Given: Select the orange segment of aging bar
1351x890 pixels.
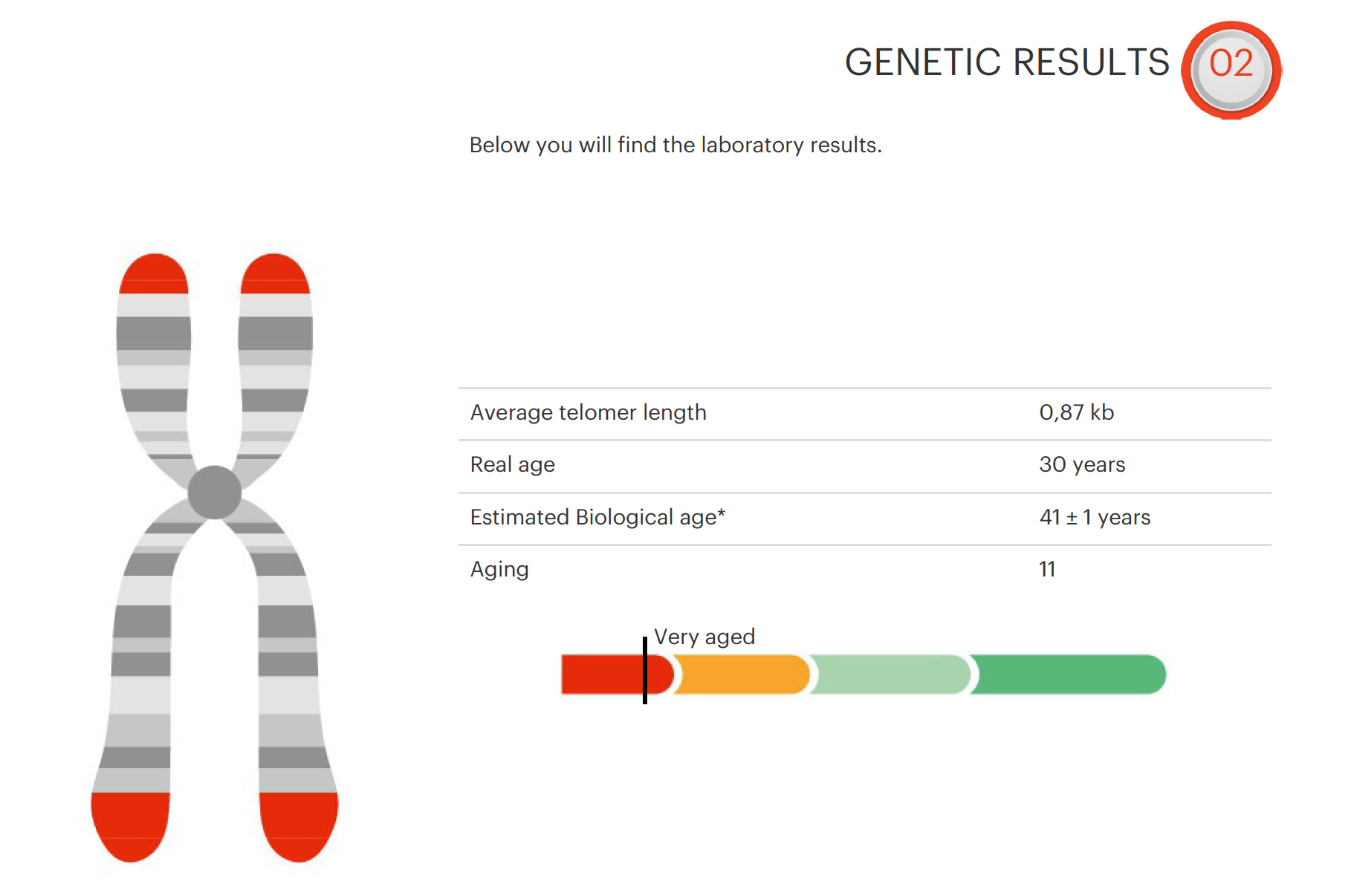Looking at the screenshot, I should (741, 675).
